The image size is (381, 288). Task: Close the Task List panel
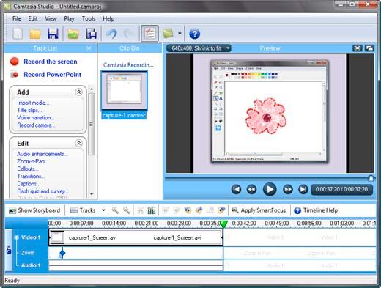click(x=89, y=48)
